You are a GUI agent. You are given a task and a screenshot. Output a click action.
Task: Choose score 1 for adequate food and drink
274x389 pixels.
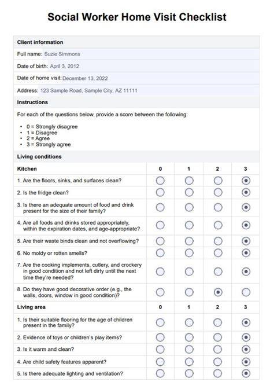point(189,207)
